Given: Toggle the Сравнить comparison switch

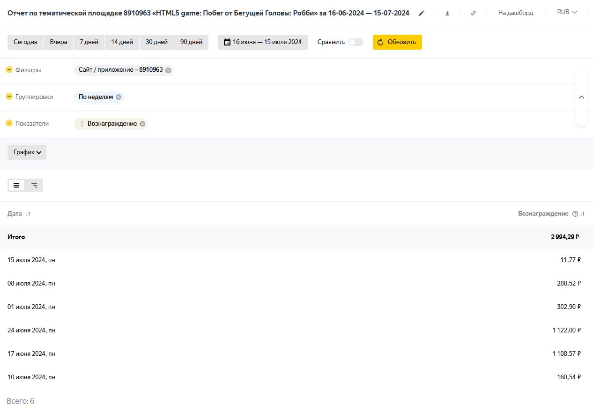Looking at the screenshot, I should point(356,42).
